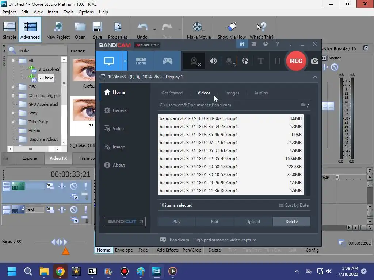Switch to Audios tab in Bandicam

[261, 93]
